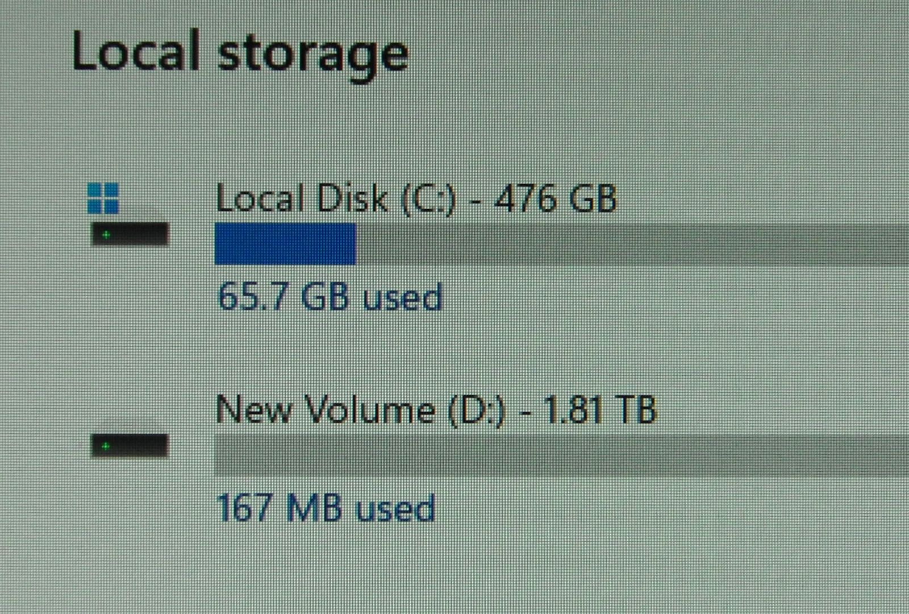909x614 pixels.
Task: Open the New Volume (D:) storage details
Action: pyautogui.click(x=435, y=409)
